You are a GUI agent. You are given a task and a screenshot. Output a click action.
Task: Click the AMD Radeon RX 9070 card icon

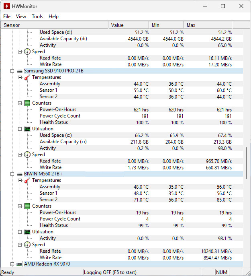click(19, 264)
